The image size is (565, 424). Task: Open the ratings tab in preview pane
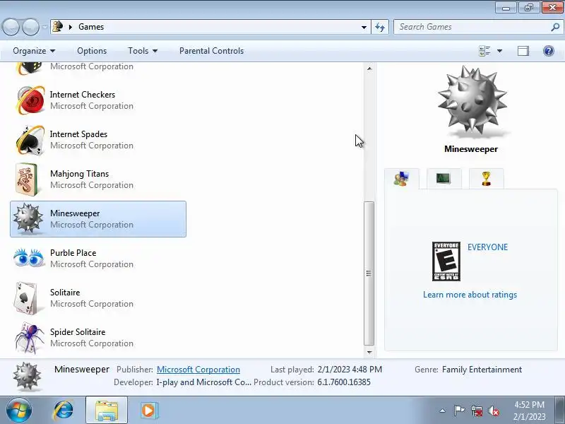401,179
